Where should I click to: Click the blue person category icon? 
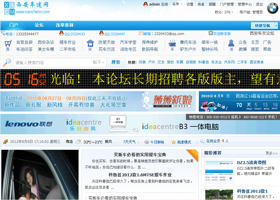point(231,43)
